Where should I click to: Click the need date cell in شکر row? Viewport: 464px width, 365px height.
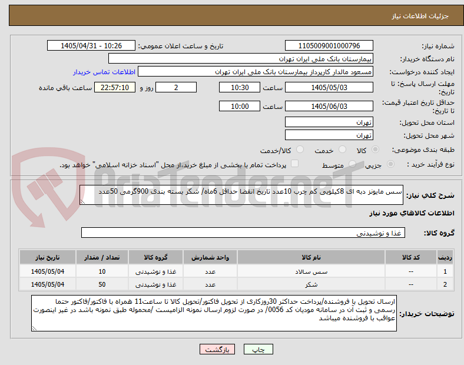point(48,284)
